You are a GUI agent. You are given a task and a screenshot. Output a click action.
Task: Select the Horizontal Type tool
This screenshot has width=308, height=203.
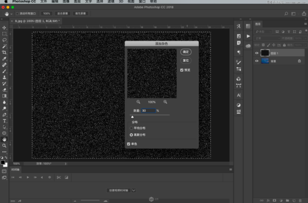[x=5, y=121]
